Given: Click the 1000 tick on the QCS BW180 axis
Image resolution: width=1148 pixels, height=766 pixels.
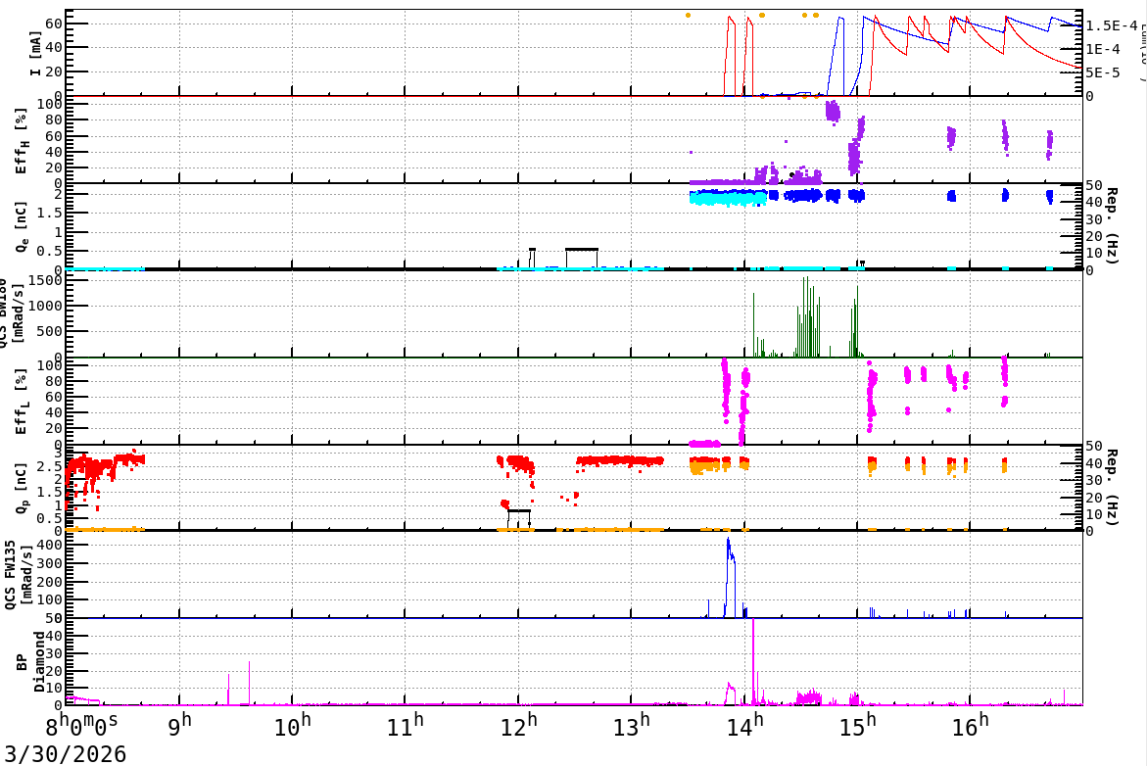Looking at the screenshot, I should click(x=45, y=307).
